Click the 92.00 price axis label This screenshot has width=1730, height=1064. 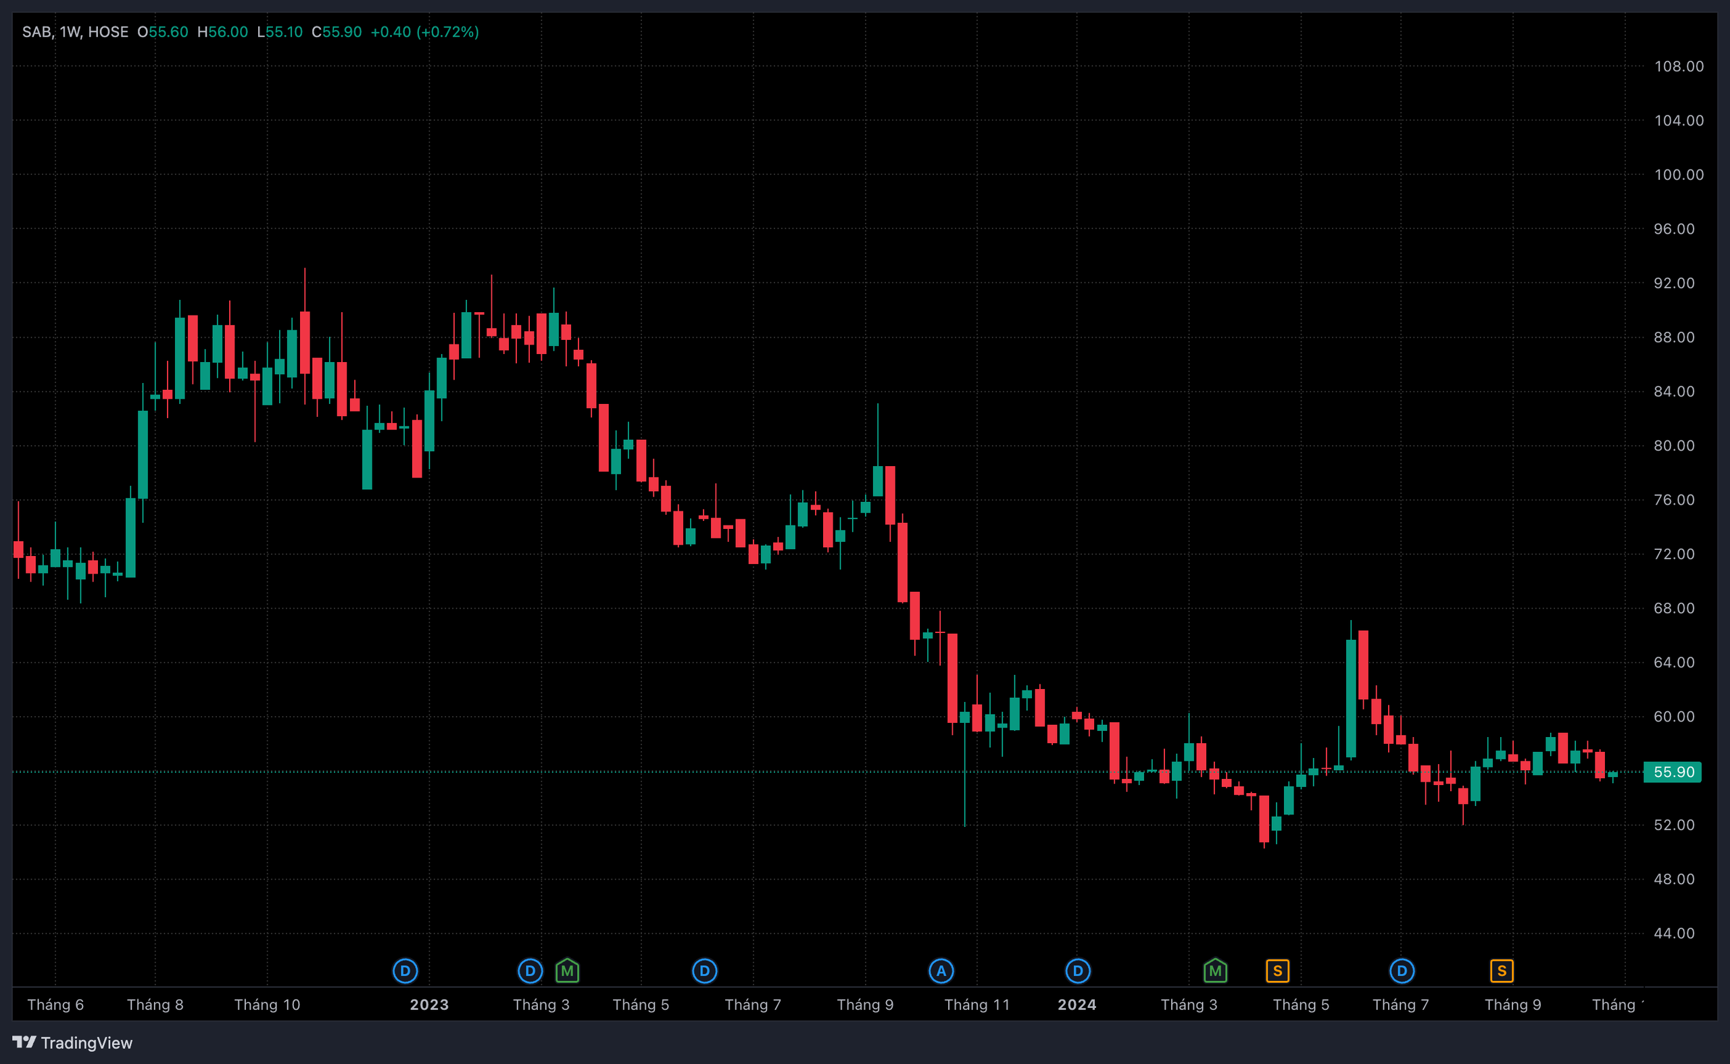pyautogui.click(x=1675, y=283)
